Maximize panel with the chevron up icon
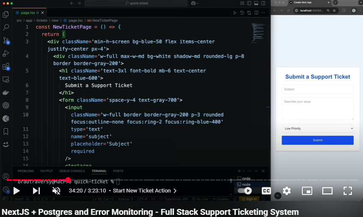Viewport: 363px width, 217px height. tap(256, 171)
